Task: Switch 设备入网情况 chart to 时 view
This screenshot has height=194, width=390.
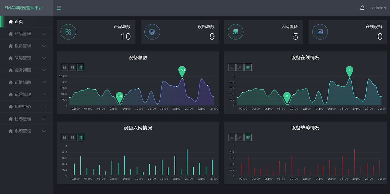Action: (x=80, y=137)
